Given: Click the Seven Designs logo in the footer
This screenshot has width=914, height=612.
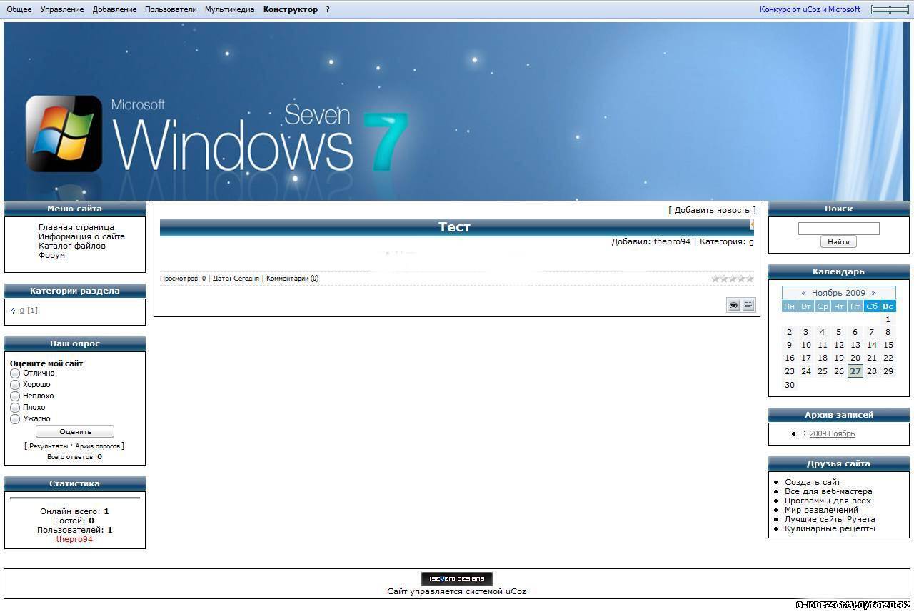Looking at the screenshot, I should point(457,578).
